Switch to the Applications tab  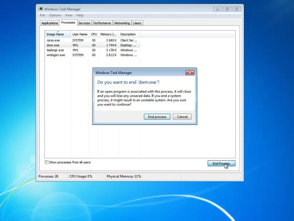(49, 23)
